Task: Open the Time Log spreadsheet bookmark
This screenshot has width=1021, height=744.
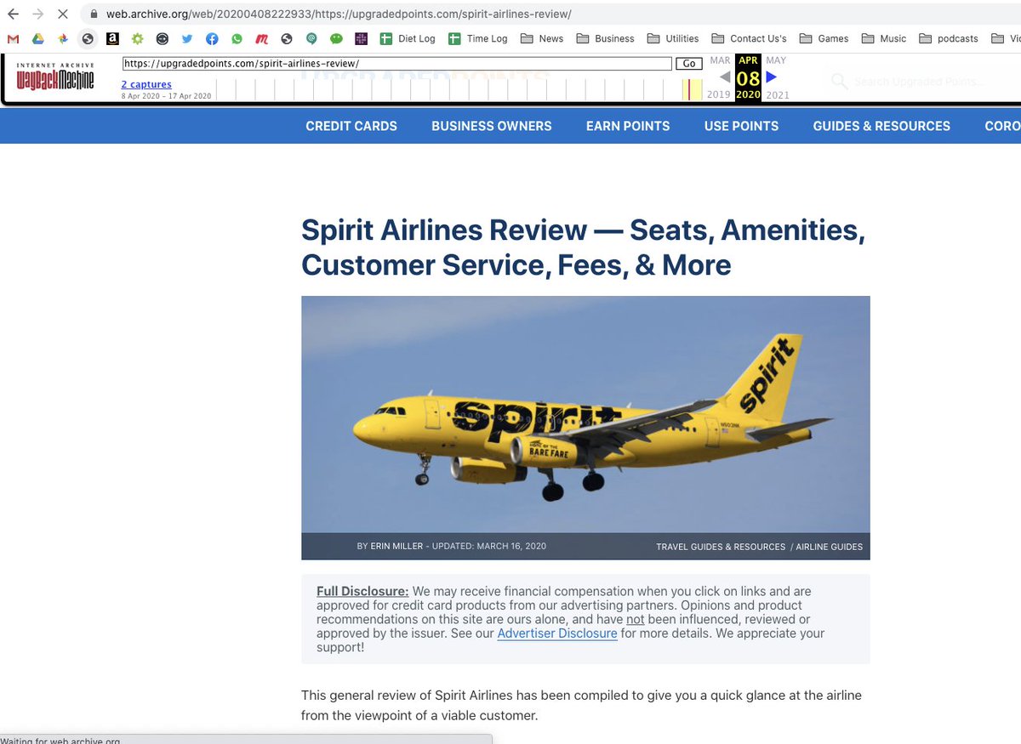Action: point(477,38)
